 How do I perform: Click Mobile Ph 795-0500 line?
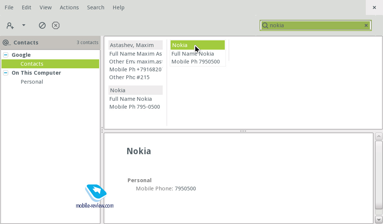pyautogui.click(x=135, y=107)
